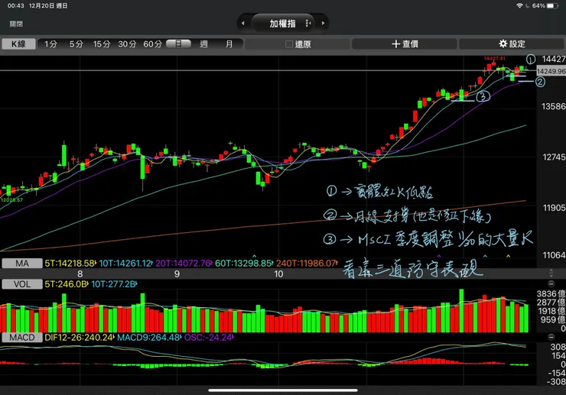
Task: Enable the 還原 checkbox
Action: tap(289, 44)
